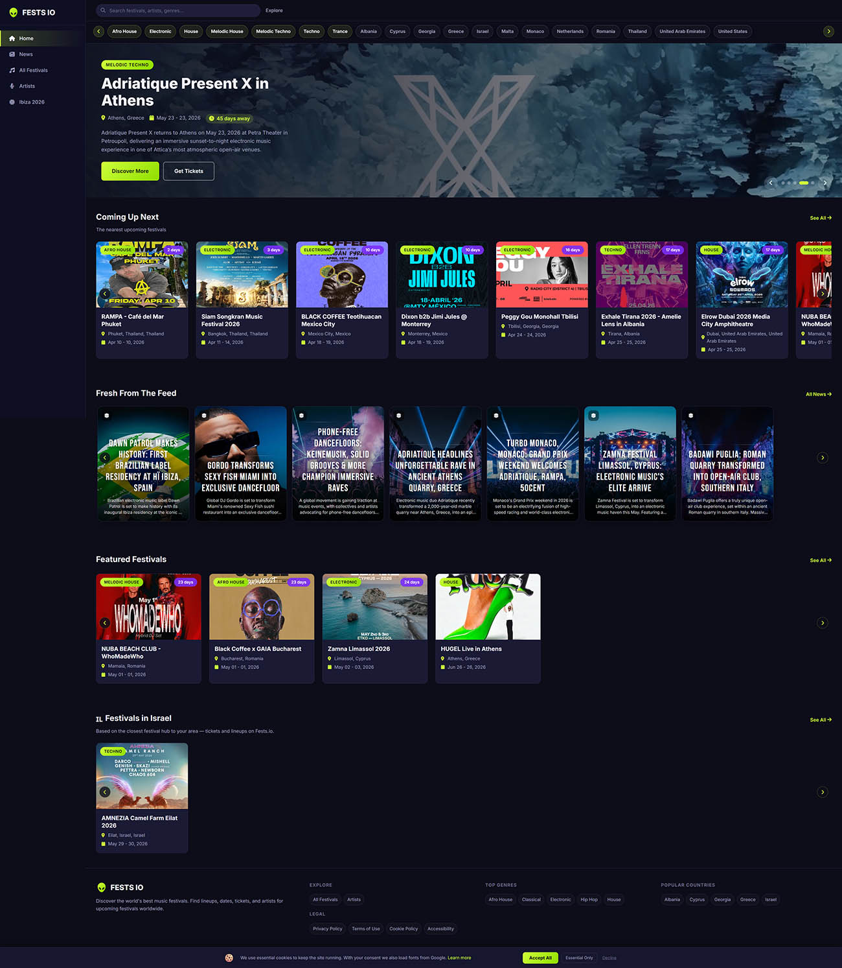This screenshot has width=842, height=968.
Task: Open News from the sidebar
Action: [x=26, y=54]
